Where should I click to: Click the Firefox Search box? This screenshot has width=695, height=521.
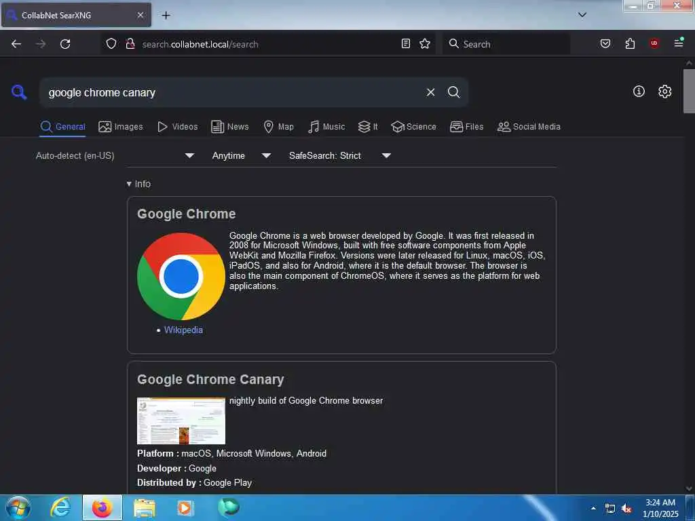[x=506, y=44]
